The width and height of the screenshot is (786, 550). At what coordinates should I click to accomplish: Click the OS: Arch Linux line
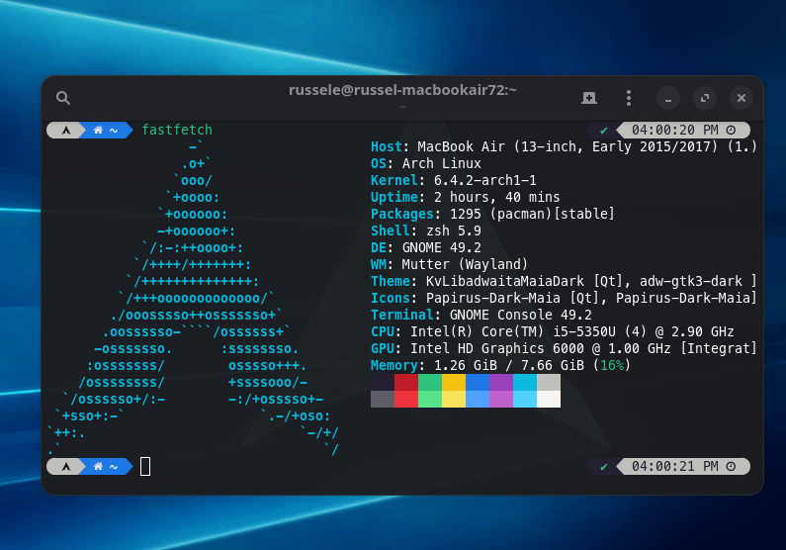(425, 163)
